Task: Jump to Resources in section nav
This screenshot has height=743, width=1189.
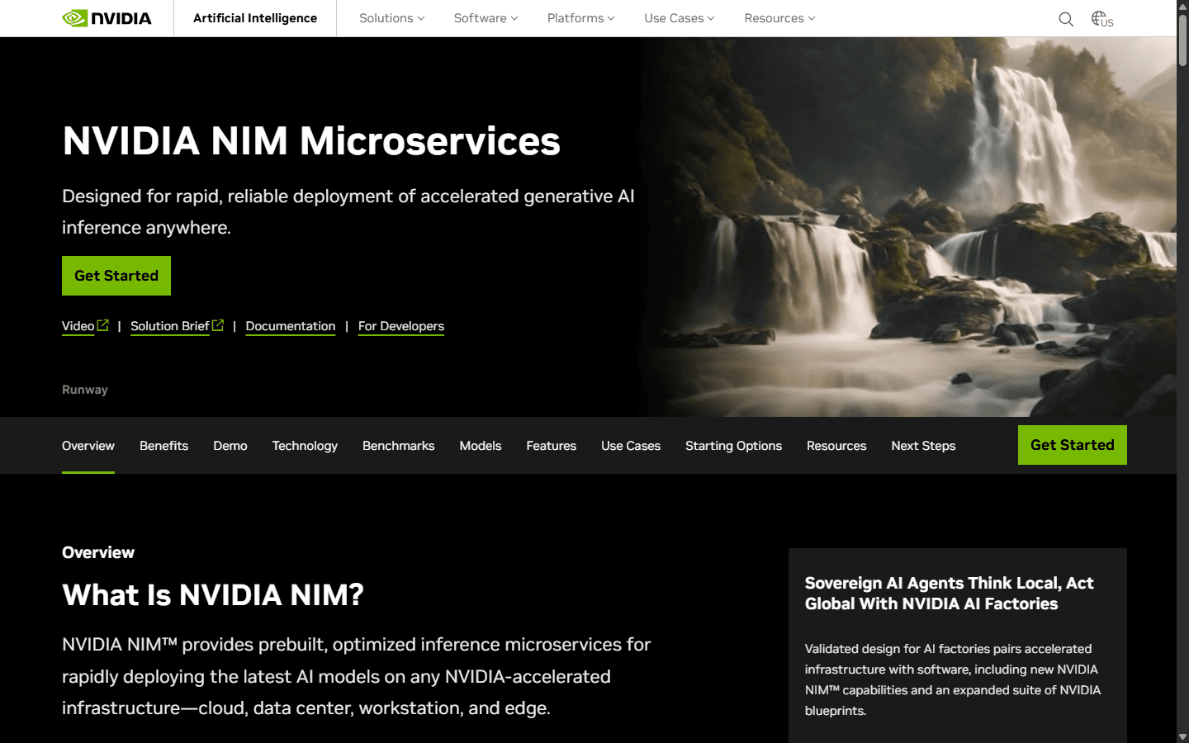Action: coord(836,446)
